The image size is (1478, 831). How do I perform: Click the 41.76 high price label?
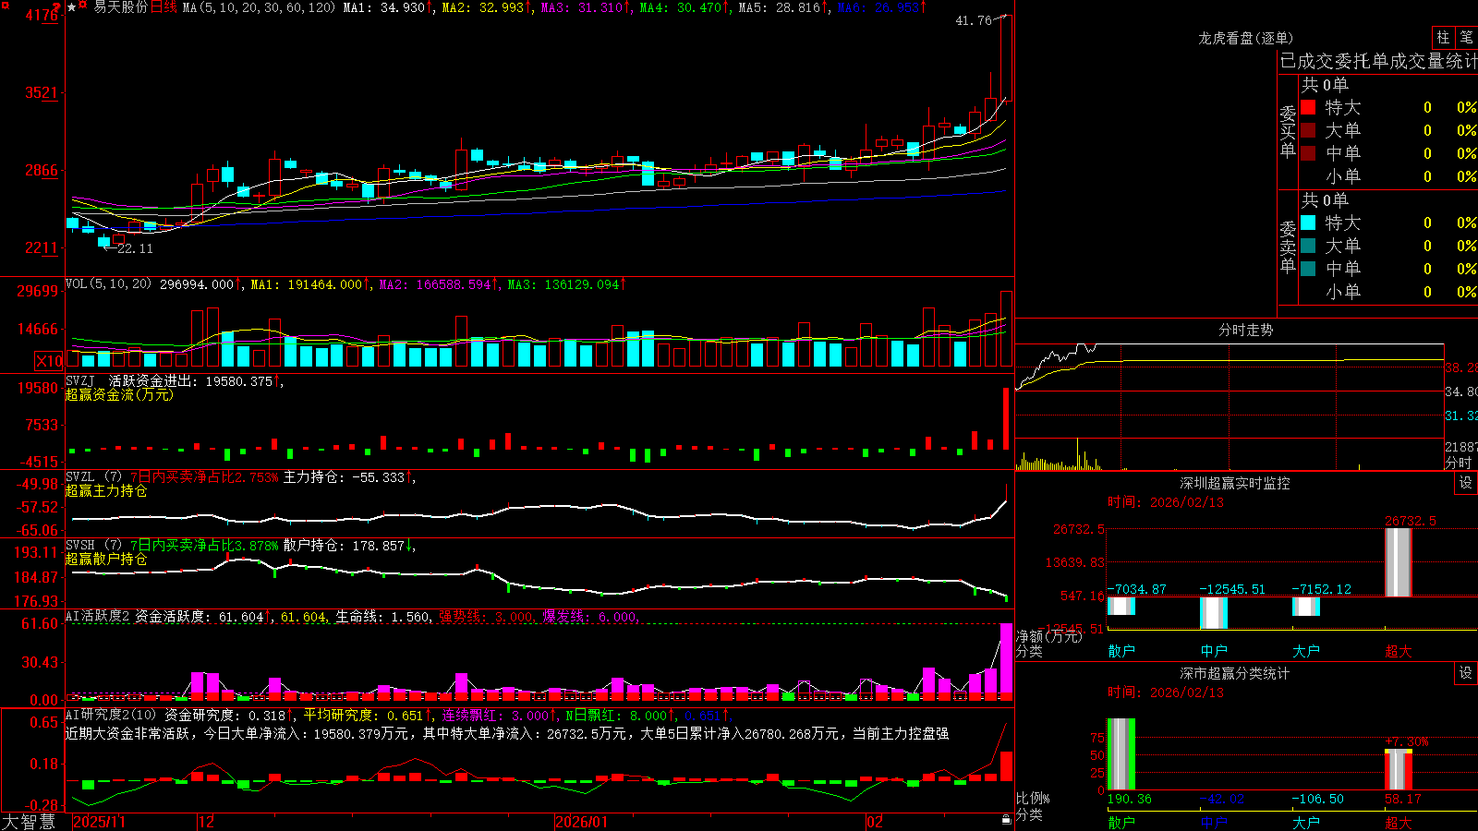[974, 20]
